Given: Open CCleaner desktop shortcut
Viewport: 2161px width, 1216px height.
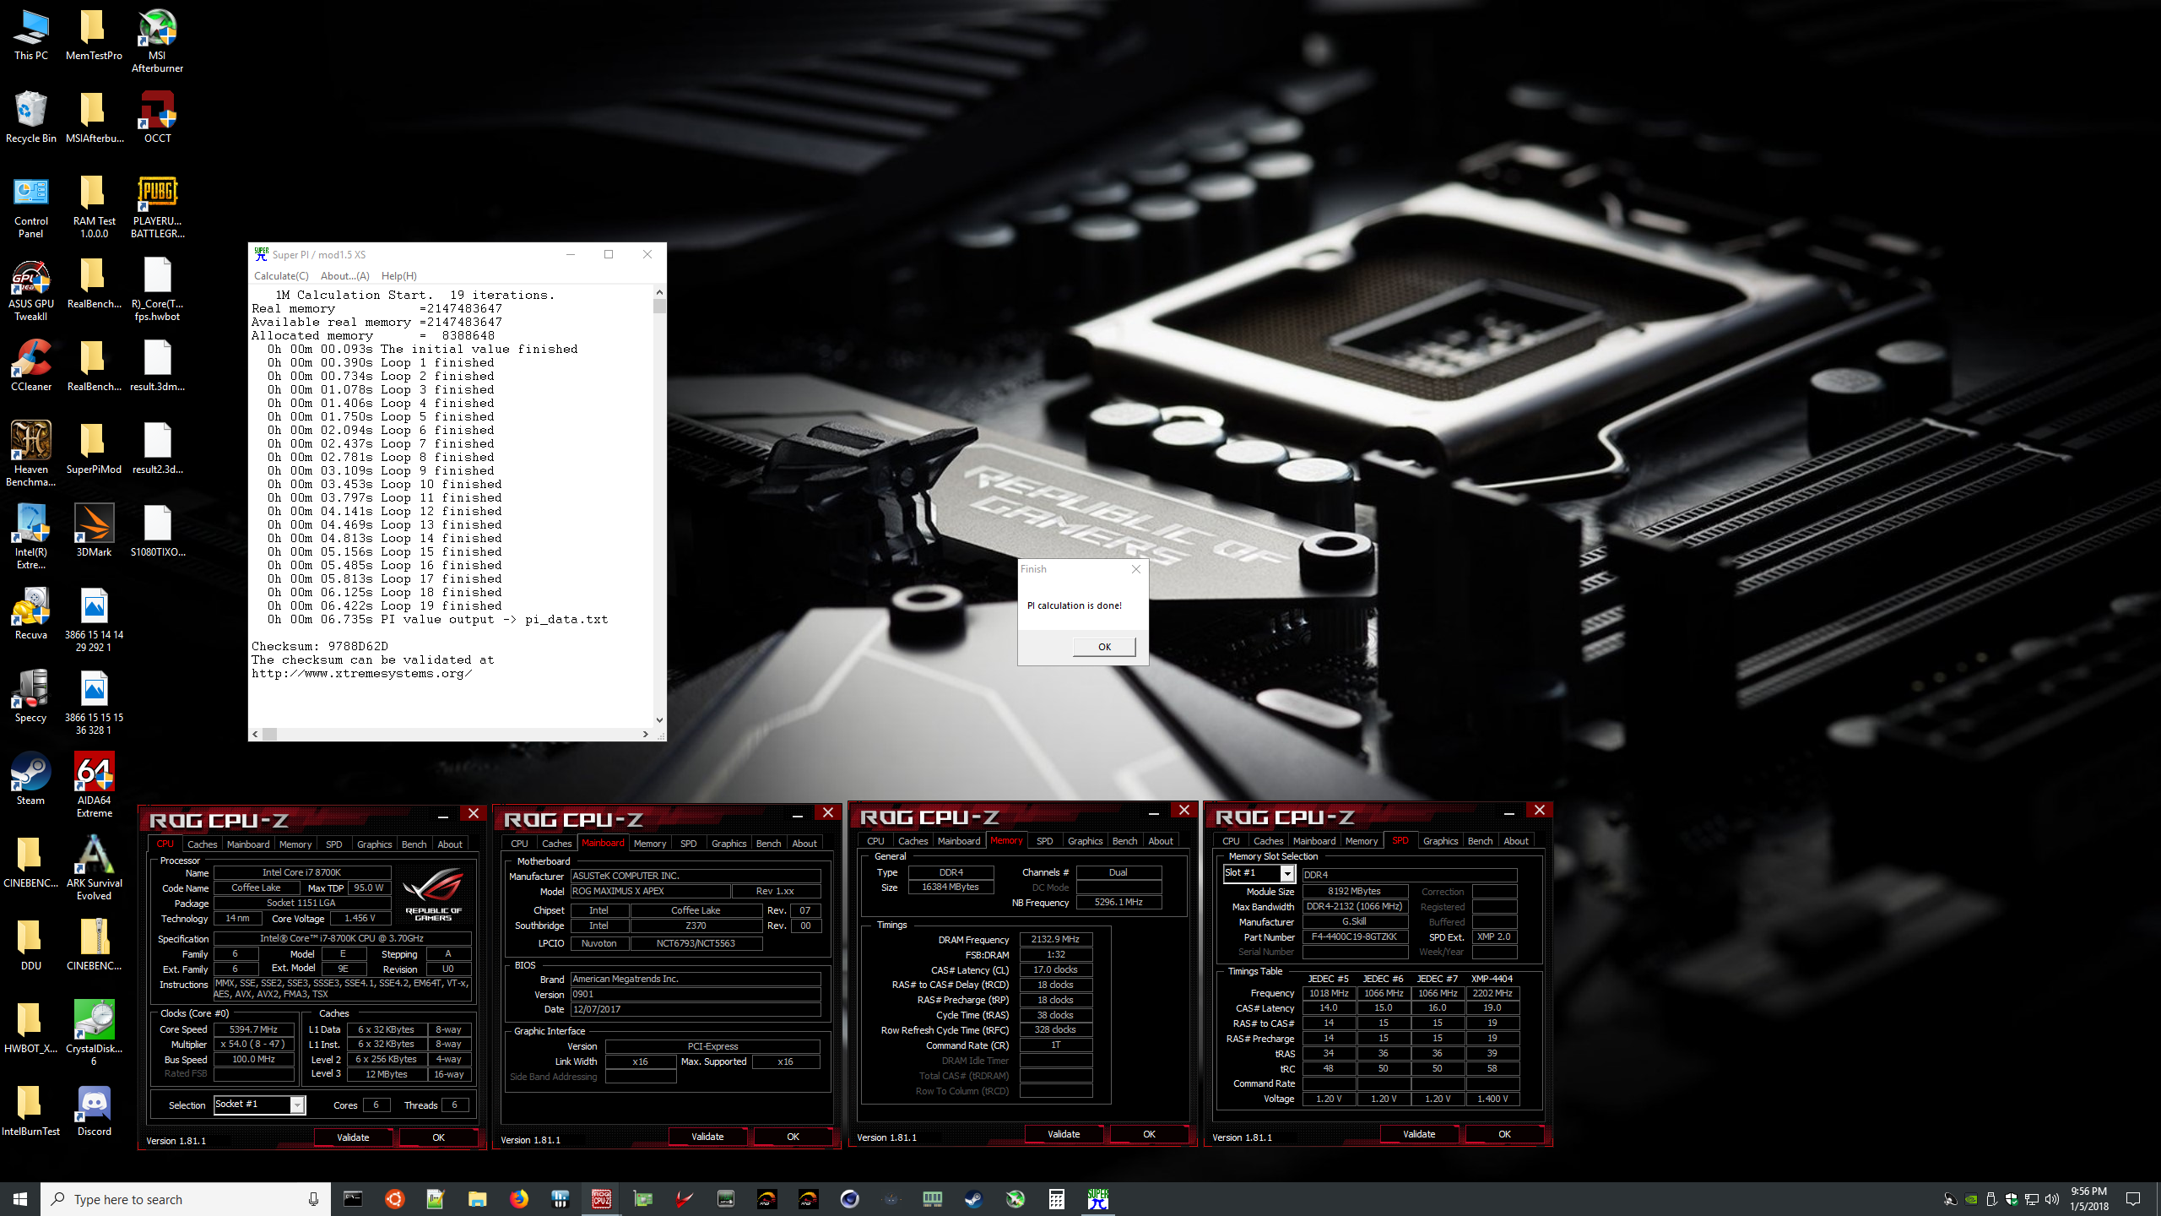Looking at the screenshot, I should pyautogui.click(x=31, y=366).
